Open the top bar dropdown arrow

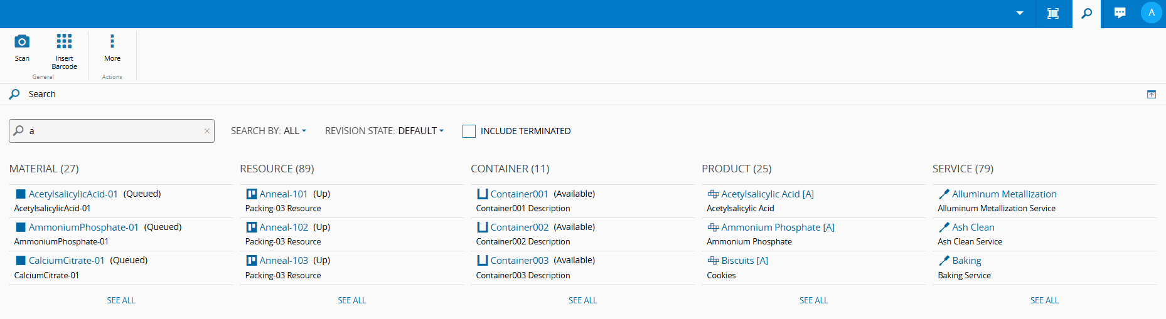coord(1020,13)
